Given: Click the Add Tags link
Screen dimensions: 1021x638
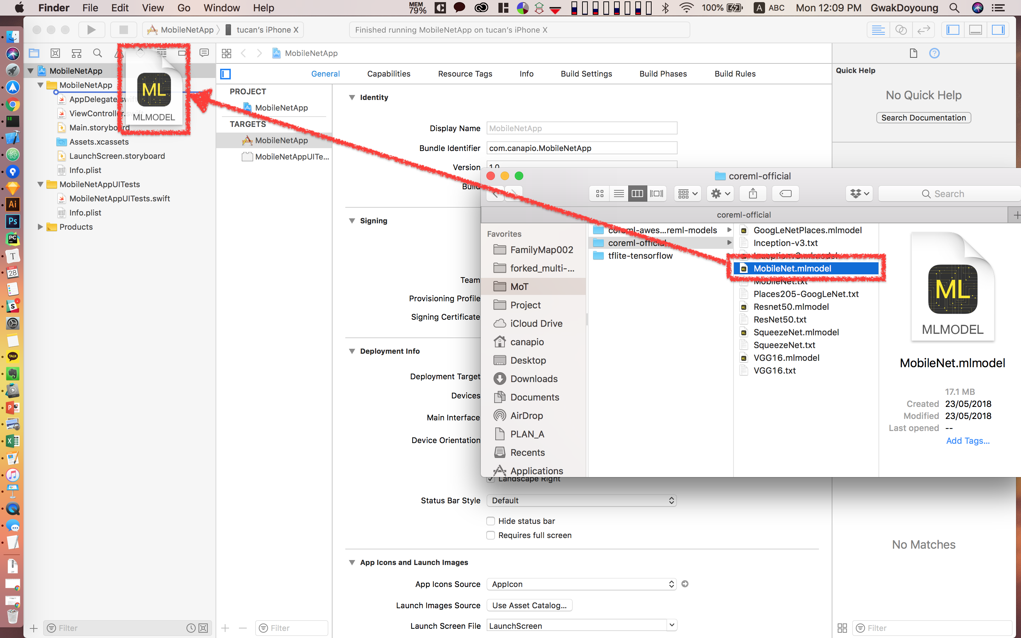Looking at the screenshot, I should point(967,441).
